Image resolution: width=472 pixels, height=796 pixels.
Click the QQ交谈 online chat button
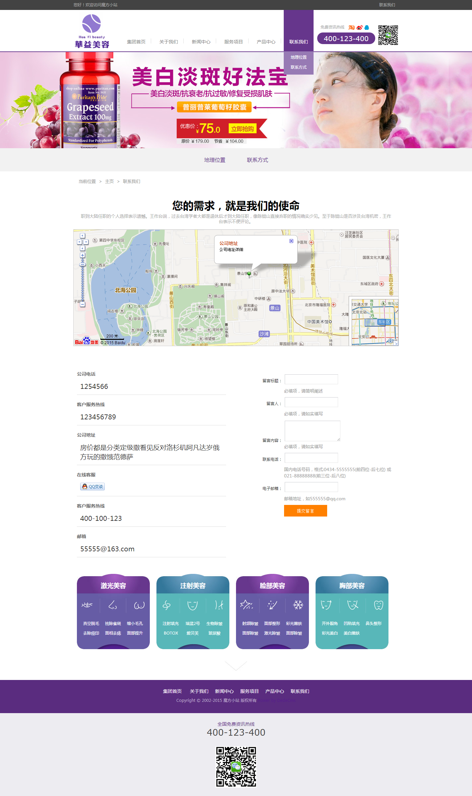click(x=92, y=486)
